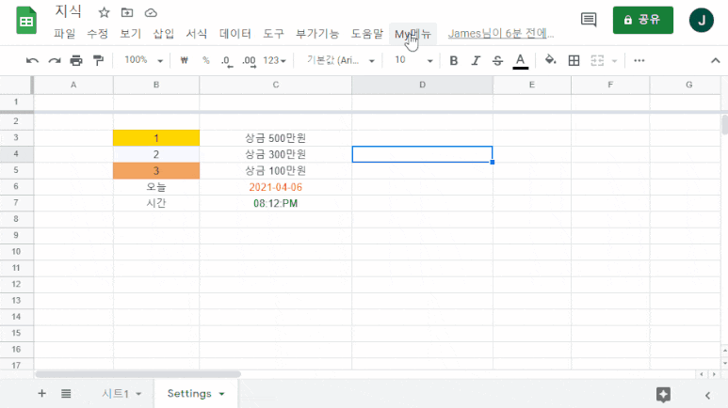Open merge cells options arrow
This screenshot has height=408, width=728.
click(615, 61)
